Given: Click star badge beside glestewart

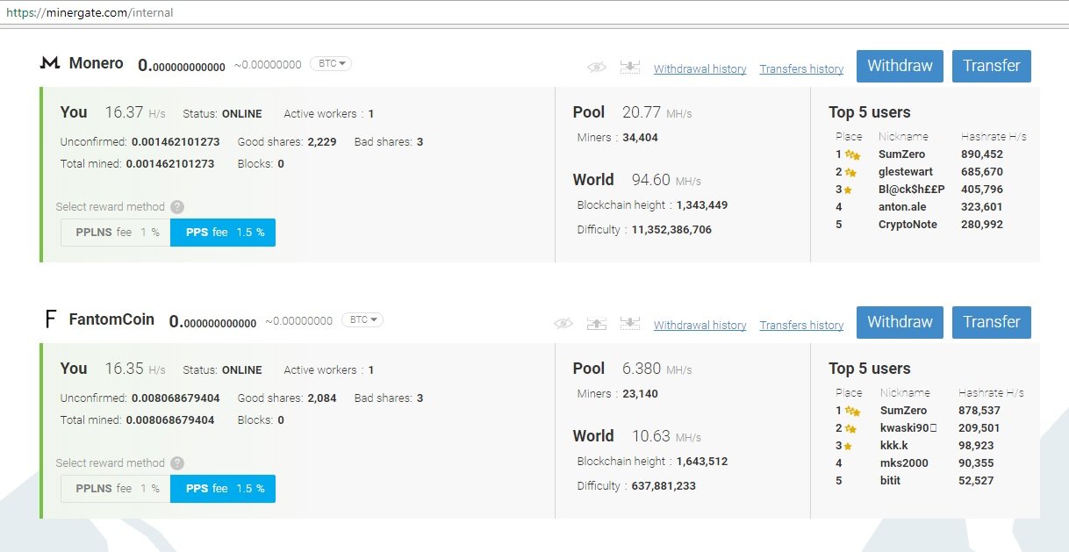Looking at the screenshot, I should [x=850, y=172].
